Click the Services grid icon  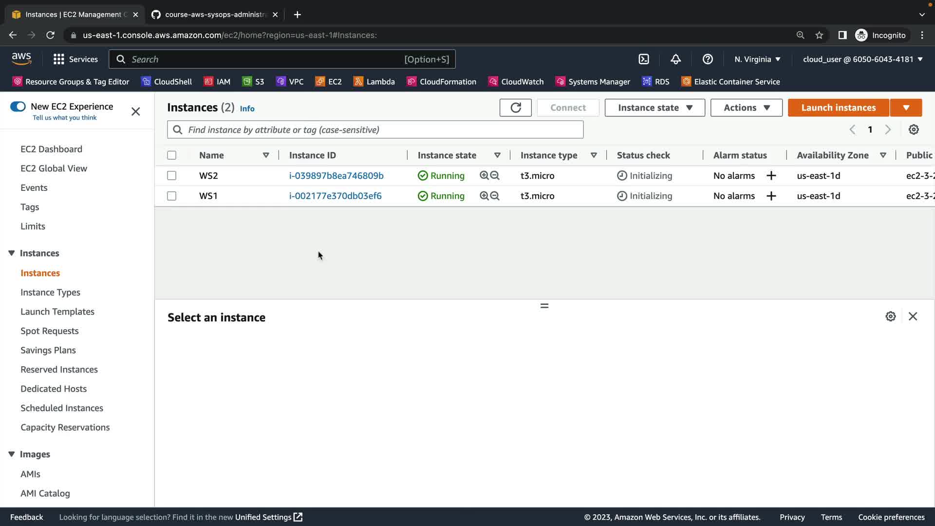click(x=59, y=59)
